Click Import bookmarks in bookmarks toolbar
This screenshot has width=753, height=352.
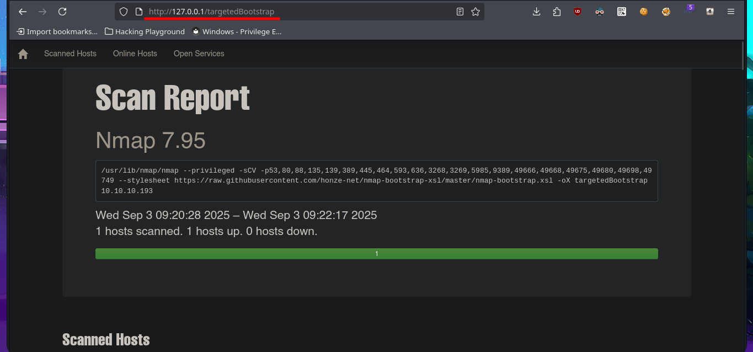(57, 31)
